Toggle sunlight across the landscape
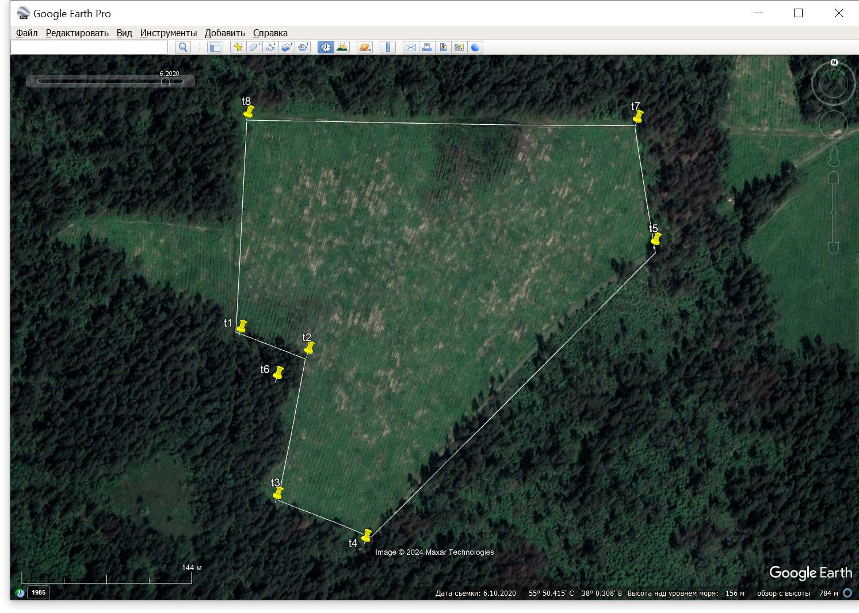Screen dimensions: 859x613 (342, 47)
